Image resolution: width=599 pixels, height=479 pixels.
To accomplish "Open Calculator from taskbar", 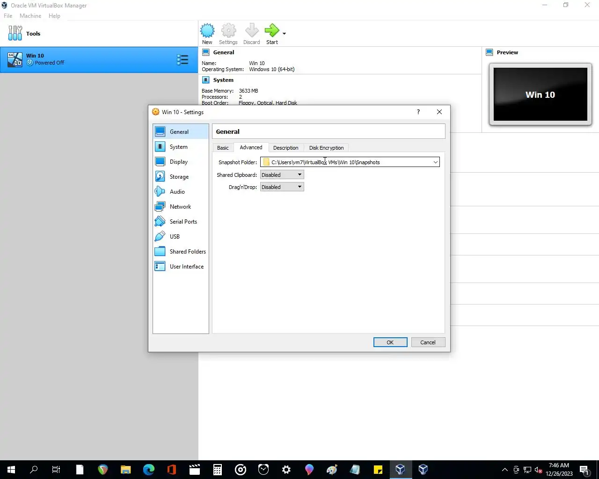I will [218, 469].
